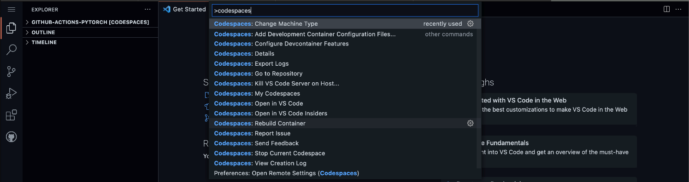Click gear icon for Rebuild Container
The image size is (689, 182).
471,123
